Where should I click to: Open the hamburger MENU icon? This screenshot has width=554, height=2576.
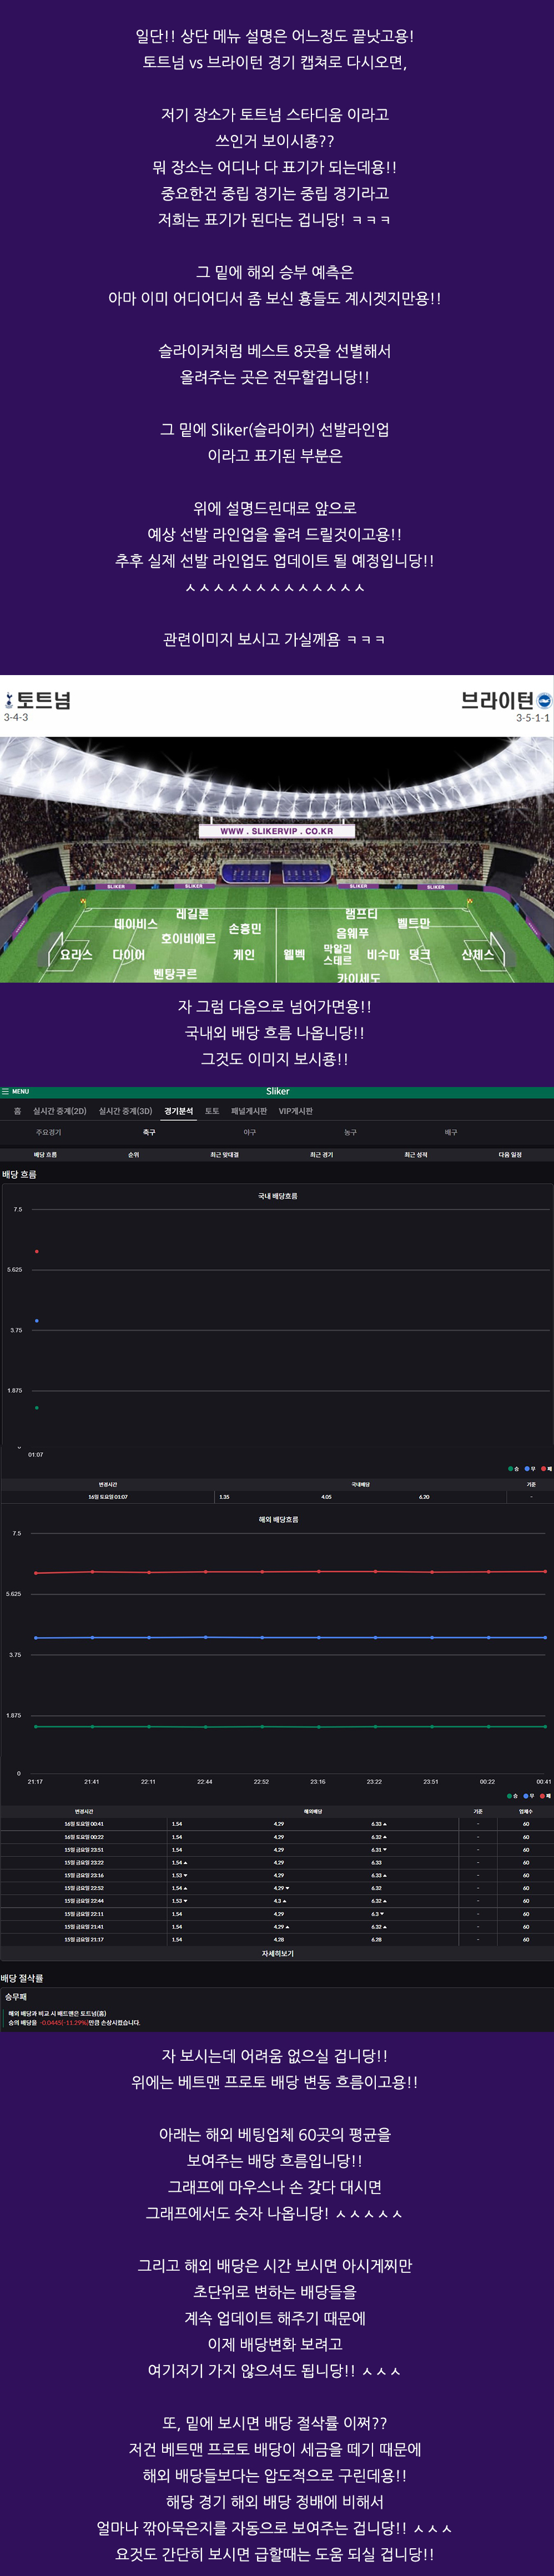click(6, 1091)
